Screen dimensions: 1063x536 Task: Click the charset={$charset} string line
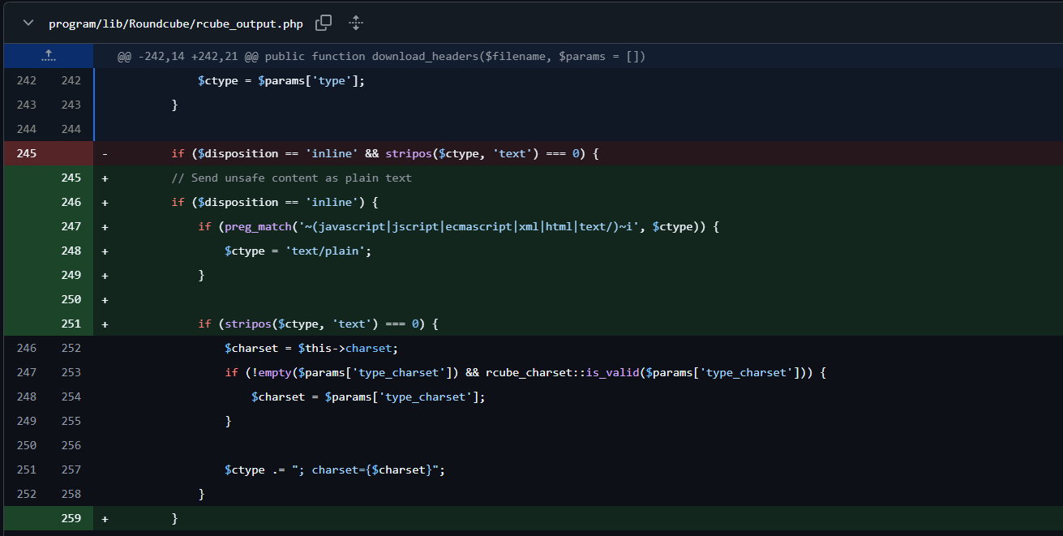point(335,470)
